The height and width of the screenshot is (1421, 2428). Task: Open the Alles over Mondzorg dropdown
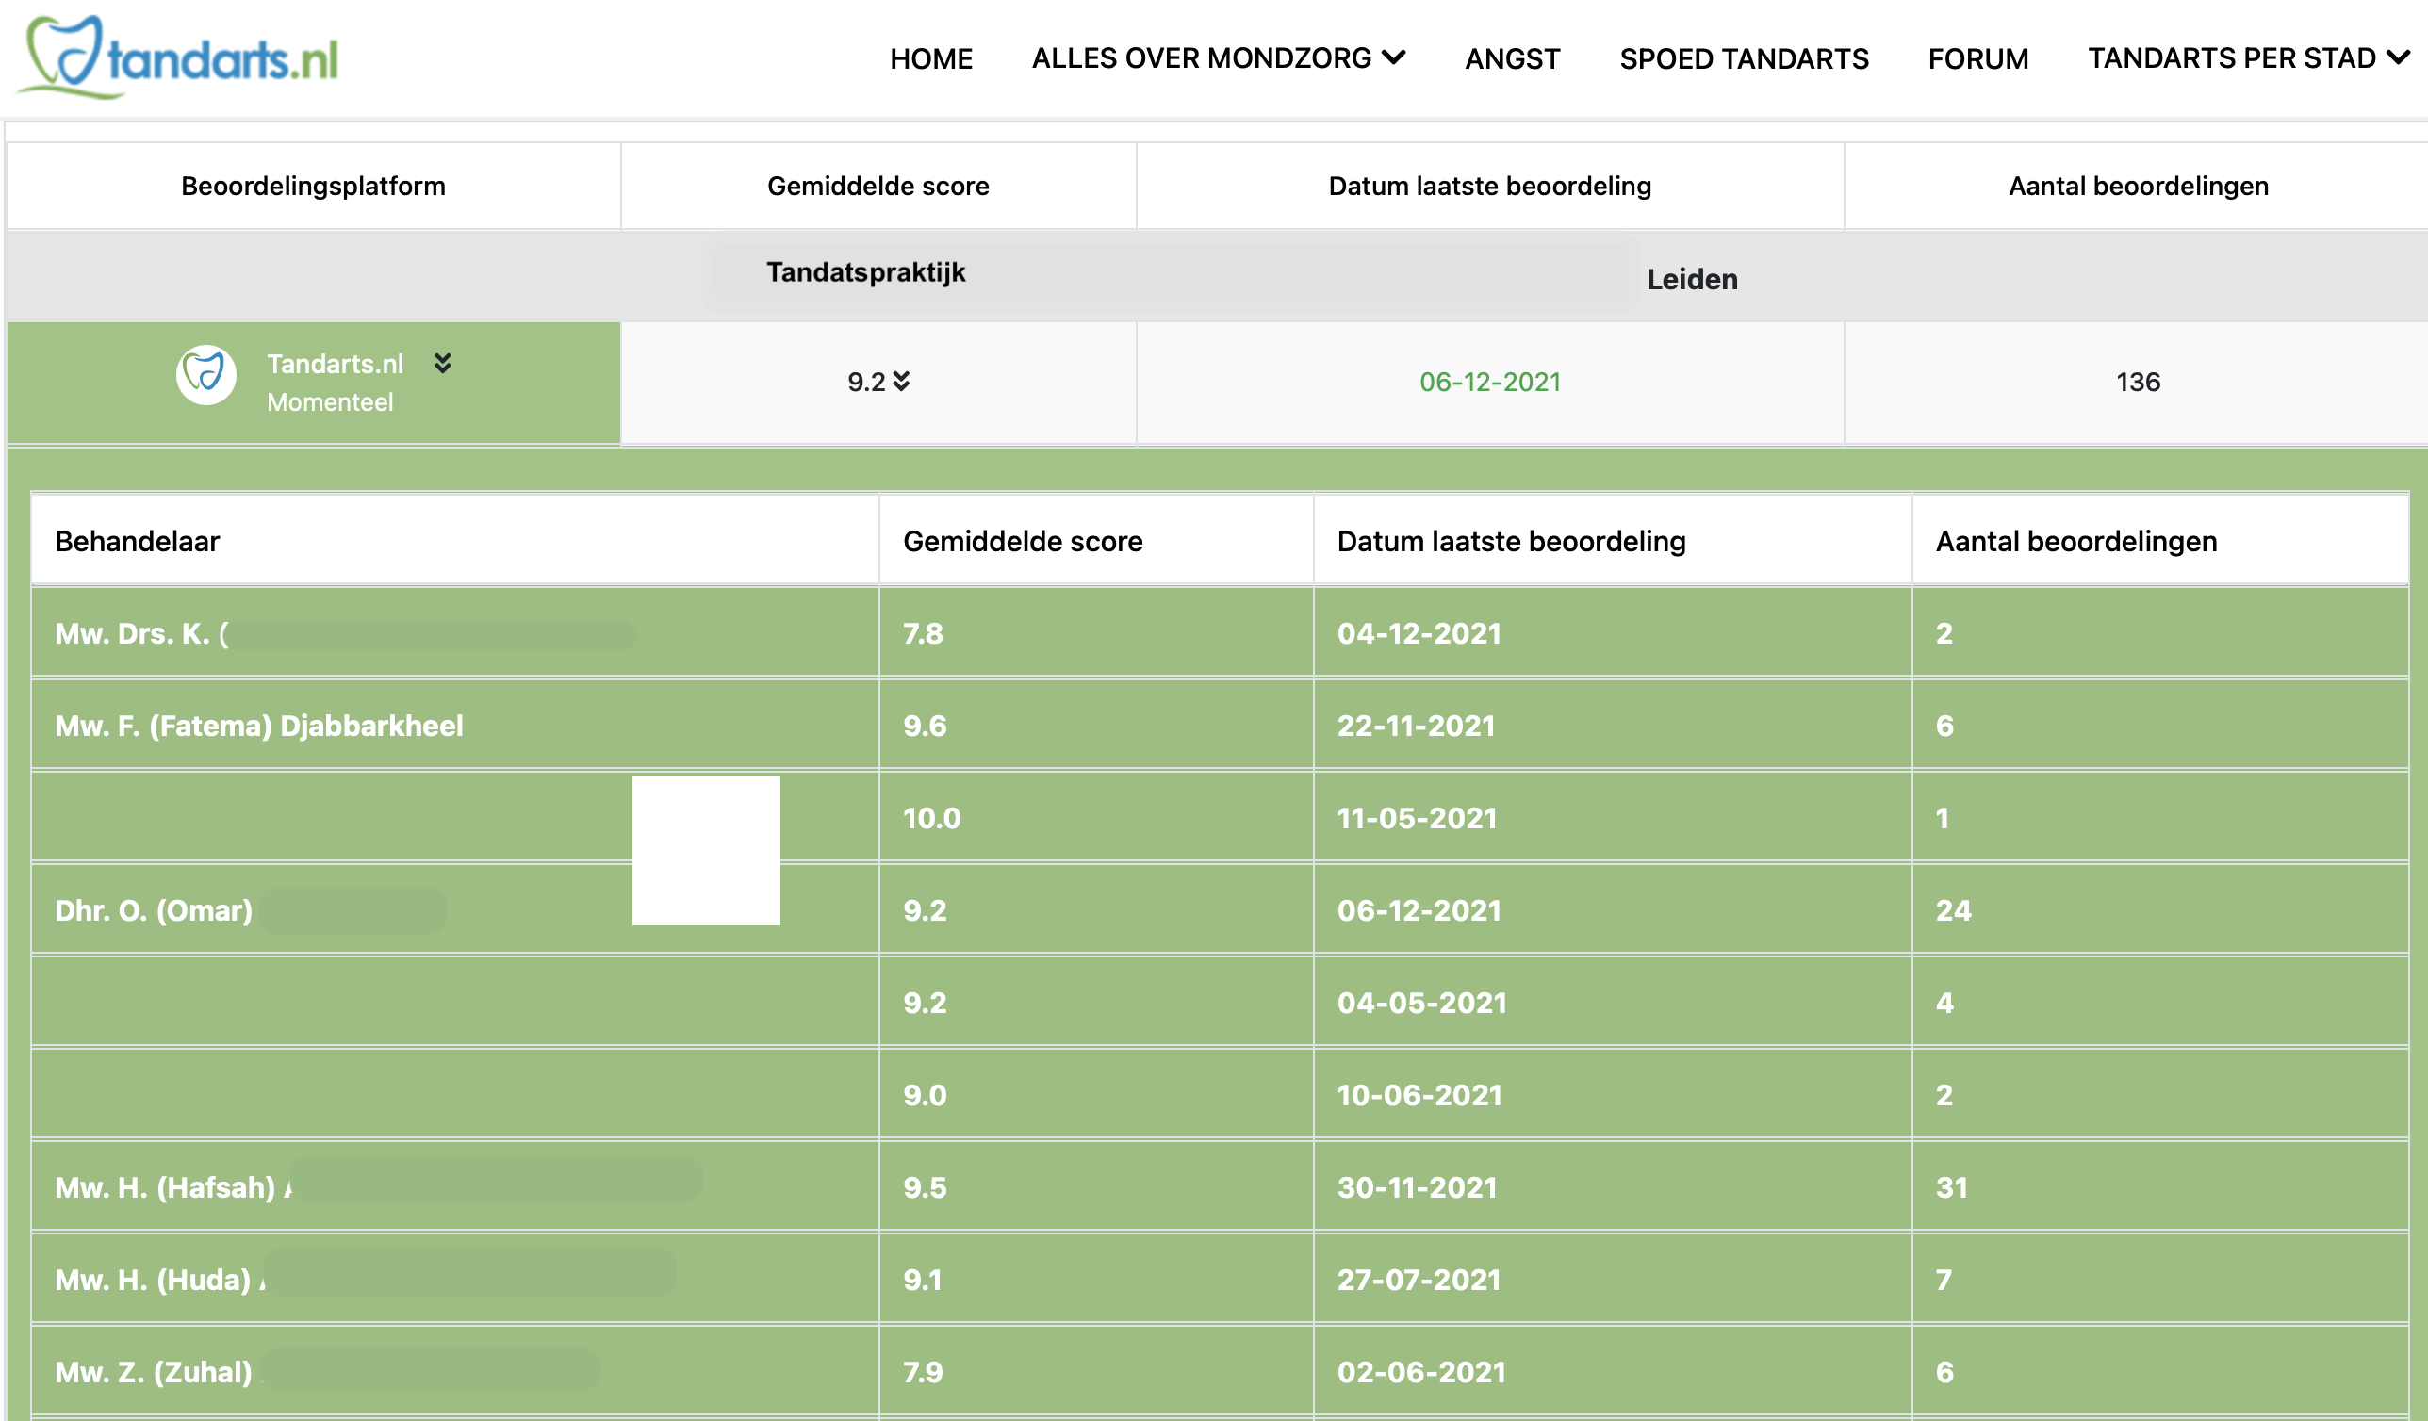[x=1218, y=57]
